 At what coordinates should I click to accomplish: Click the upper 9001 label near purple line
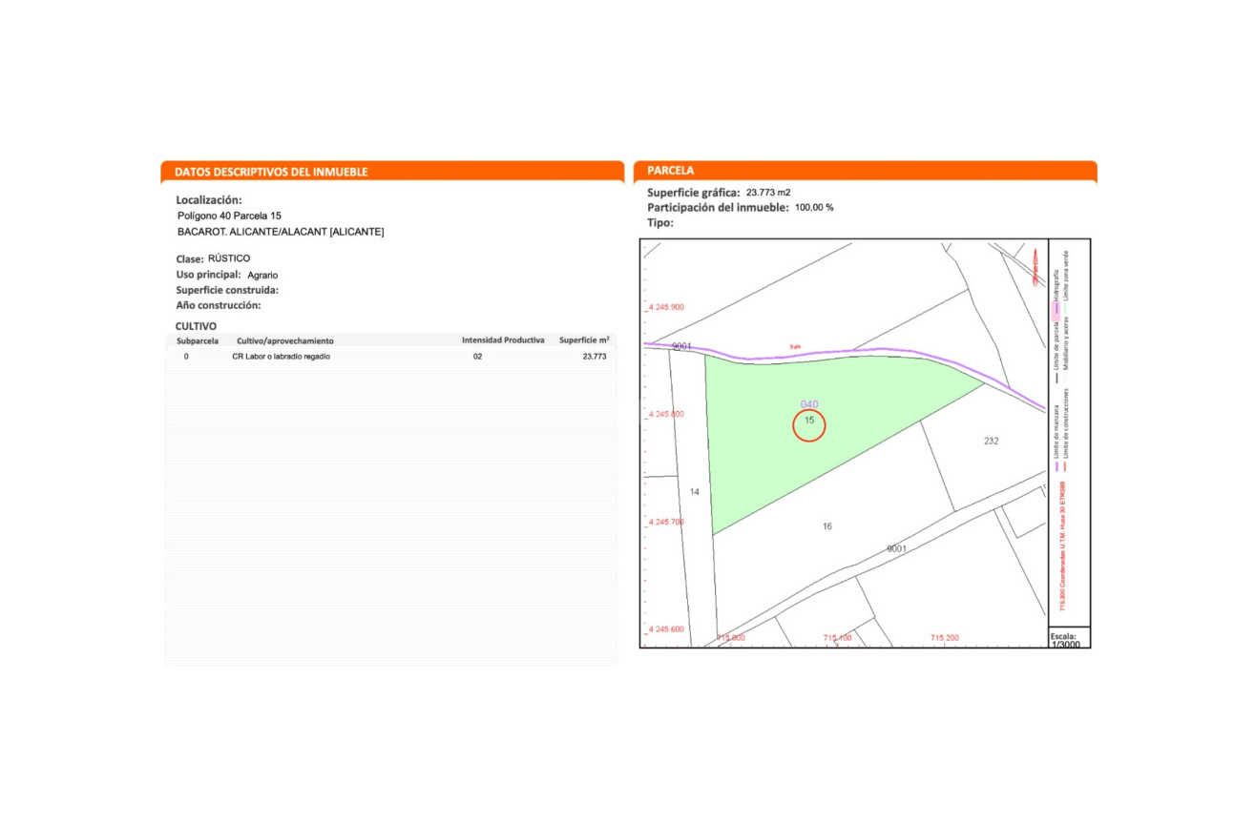(x=681, y=346)
